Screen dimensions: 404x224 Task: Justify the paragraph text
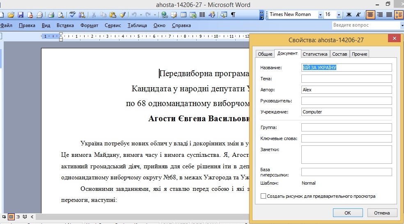[389, 15]
